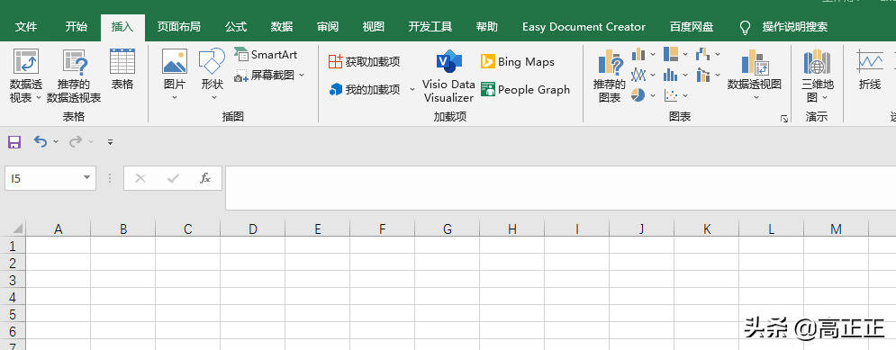Image resolution: width=896 pixels, height=350 pixels.
Task: Open the Charts group dialog launcher
Action: [x=784, y=119]
